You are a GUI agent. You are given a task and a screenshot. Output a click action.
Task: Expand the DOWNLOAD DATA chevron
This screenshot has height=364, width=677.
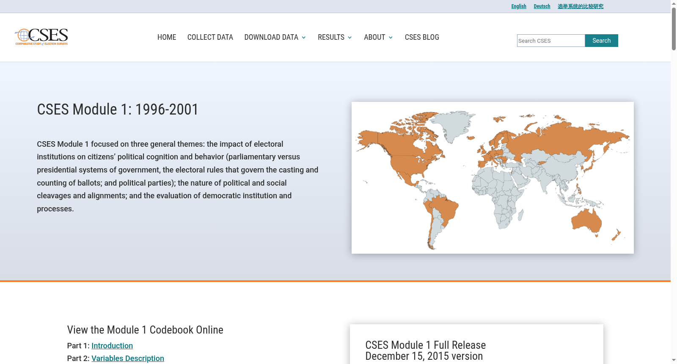click(304, 38)
